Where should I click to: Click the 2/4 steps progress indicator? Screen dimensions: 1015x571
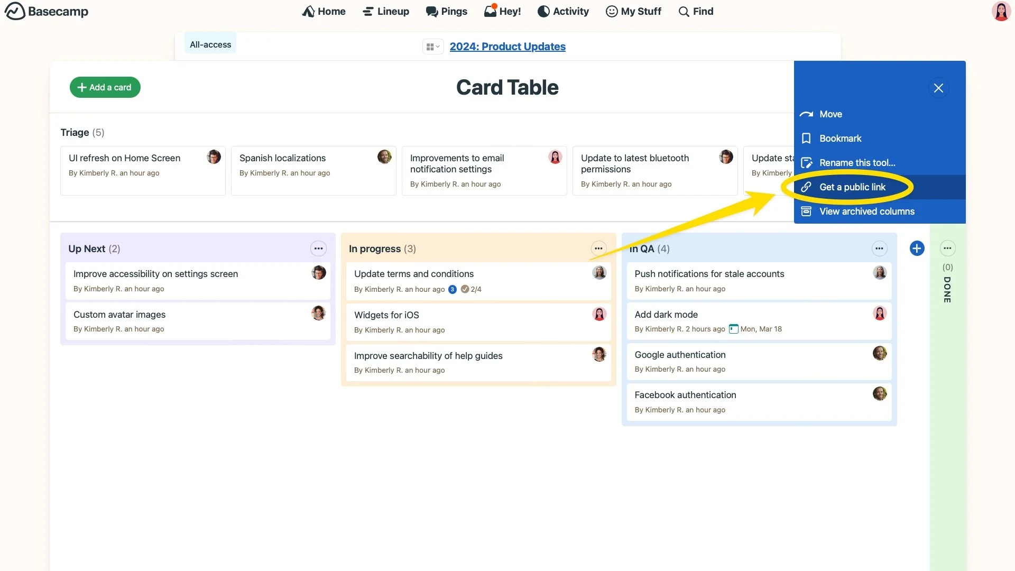(472, 289)
